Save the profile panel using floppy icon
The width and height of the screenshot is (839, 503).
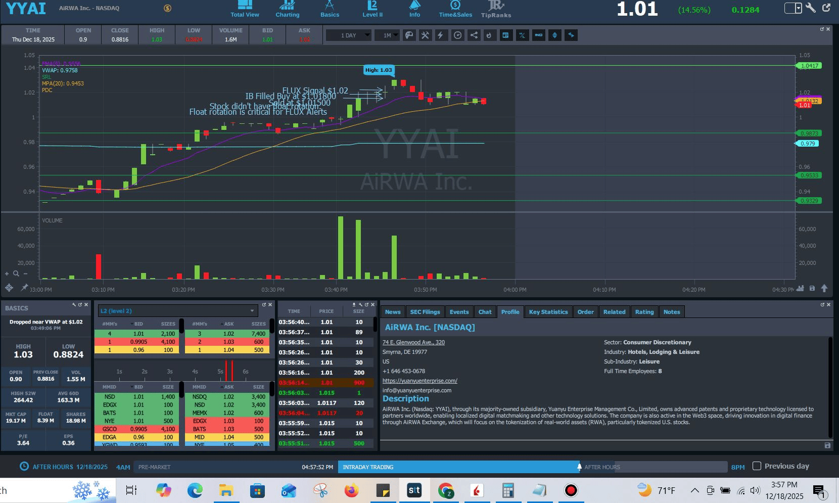point(827,445)
